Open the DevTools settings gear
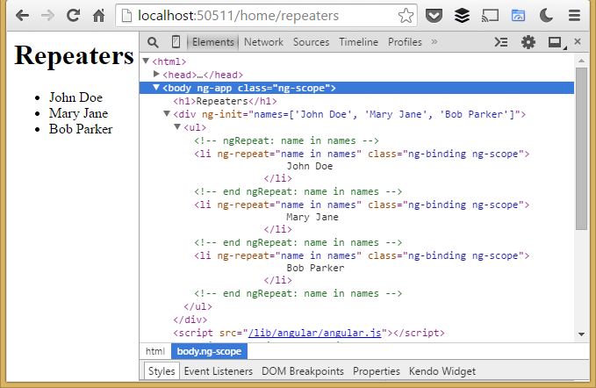 tap(528, 42)
